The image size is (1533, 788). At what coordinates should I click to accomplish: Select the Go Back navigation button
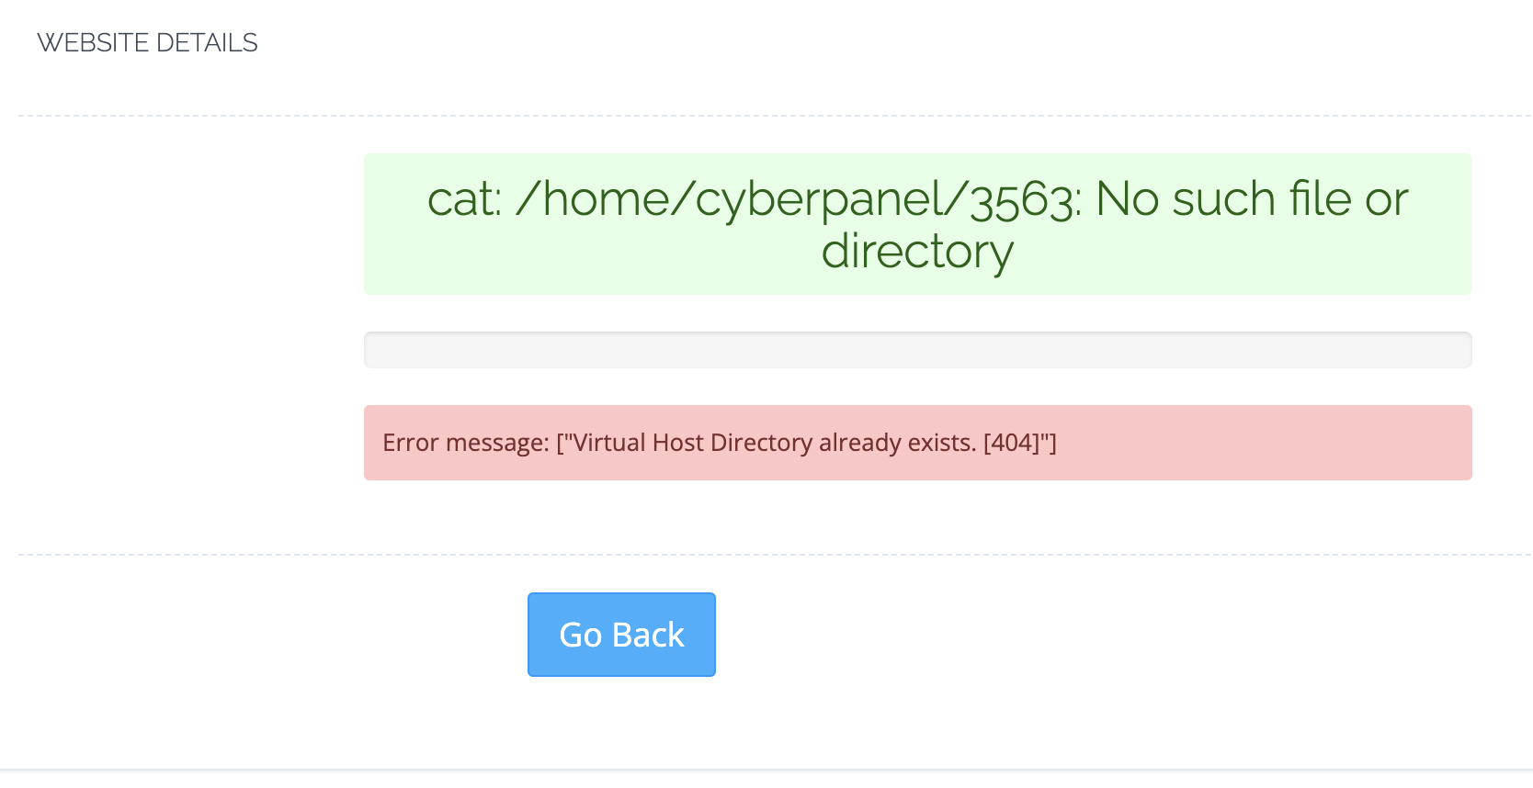click(621, 634)
